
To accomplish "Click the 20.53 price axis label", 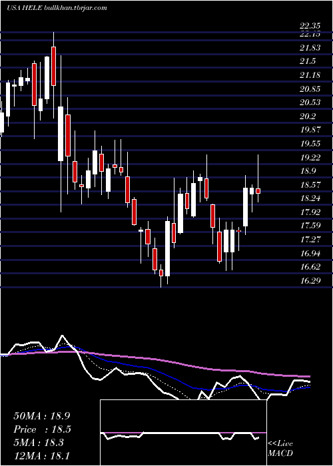I will (x=310, y=103).
